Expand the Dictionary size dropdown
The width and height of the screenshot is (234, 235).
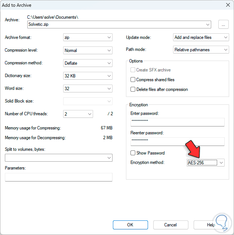click(88, 76)
